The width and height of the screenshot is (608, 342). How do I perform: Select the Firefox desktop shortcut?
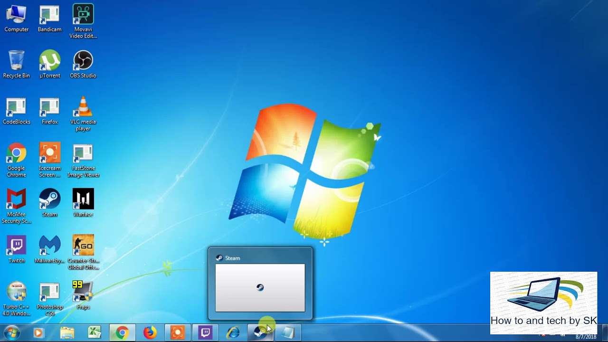[x=50, y=111]
